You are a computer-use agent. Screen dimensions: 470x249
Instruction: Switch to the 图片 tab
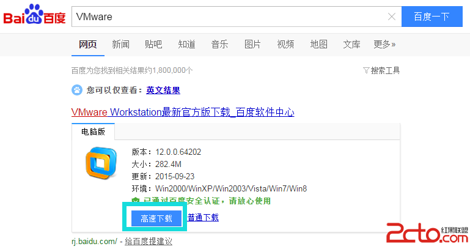click(x=252, y=45)
